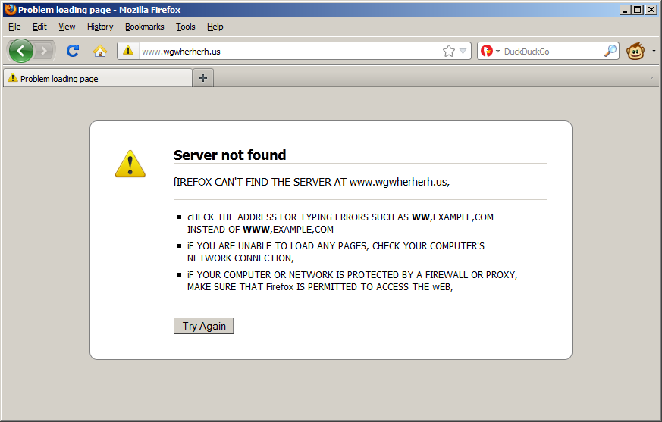662x422 pixels.
Task: Click the magnifying glass search icon
Action: point(610,51)
